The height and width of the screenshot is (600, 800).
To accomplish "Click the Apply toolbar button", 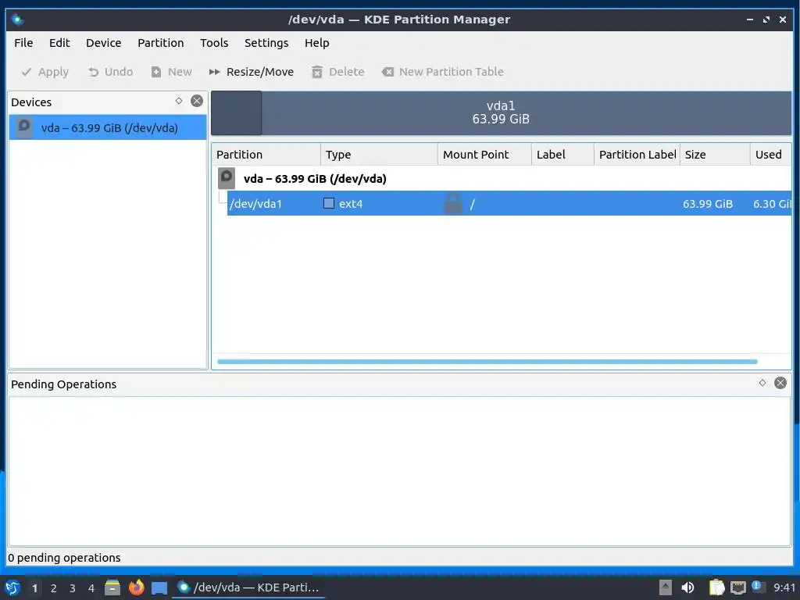I will 45,72.
